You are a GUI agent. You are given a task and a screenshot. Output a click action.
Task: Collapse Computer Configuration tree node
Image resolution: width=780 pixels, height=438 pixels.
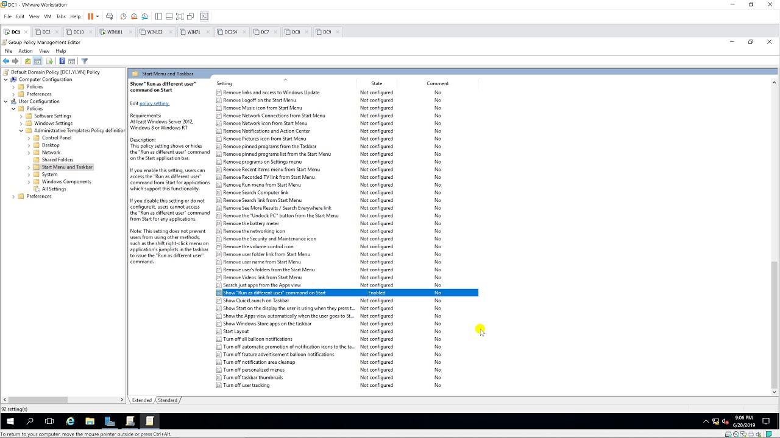point(6,80)
